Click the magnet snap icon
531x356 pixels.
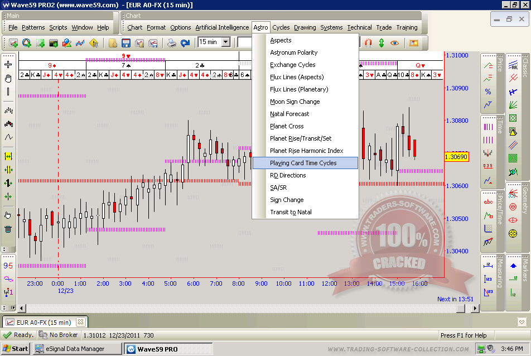click(x=368, y=42)
